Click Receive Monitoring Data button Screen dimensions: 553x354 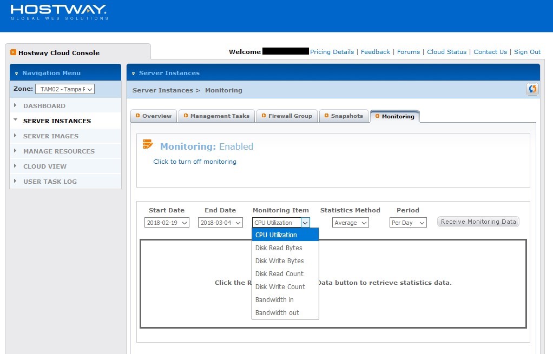coord(478,222)
